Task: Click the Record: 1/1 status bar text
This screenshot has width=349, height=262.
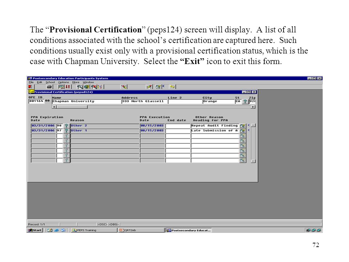Action: [x=36, y=225]
